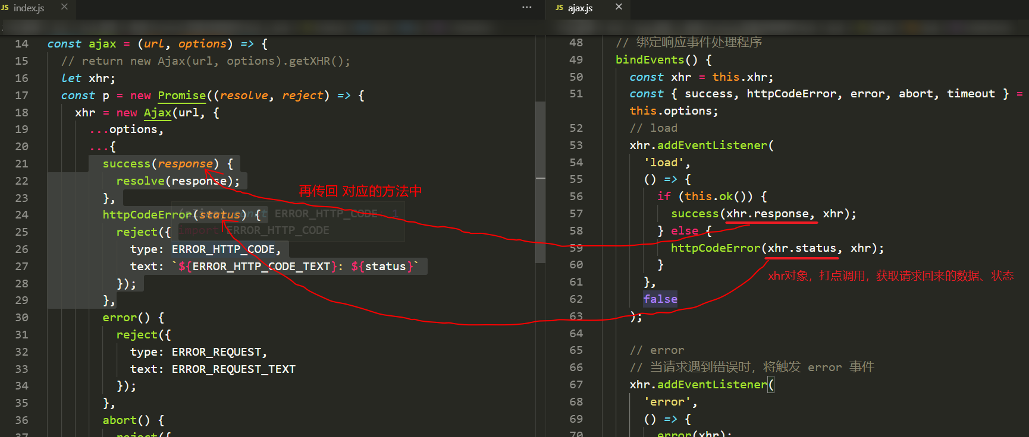Click the '// error' comment on line 65
This screenshot has height=437, width=1029.
(x=657, y=350)
